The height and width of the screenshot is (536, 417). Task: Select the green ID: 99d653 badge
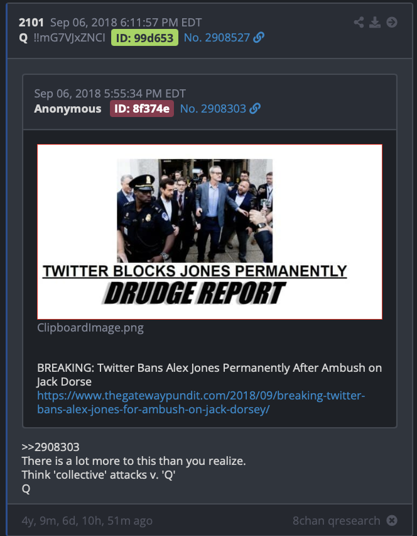click(x=144, y=38)
